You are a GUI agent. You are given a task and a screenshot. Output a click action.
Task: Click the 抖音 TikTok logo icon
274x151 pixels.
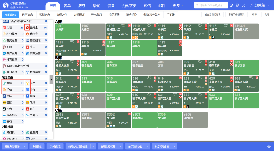click(x=4, y=109)
